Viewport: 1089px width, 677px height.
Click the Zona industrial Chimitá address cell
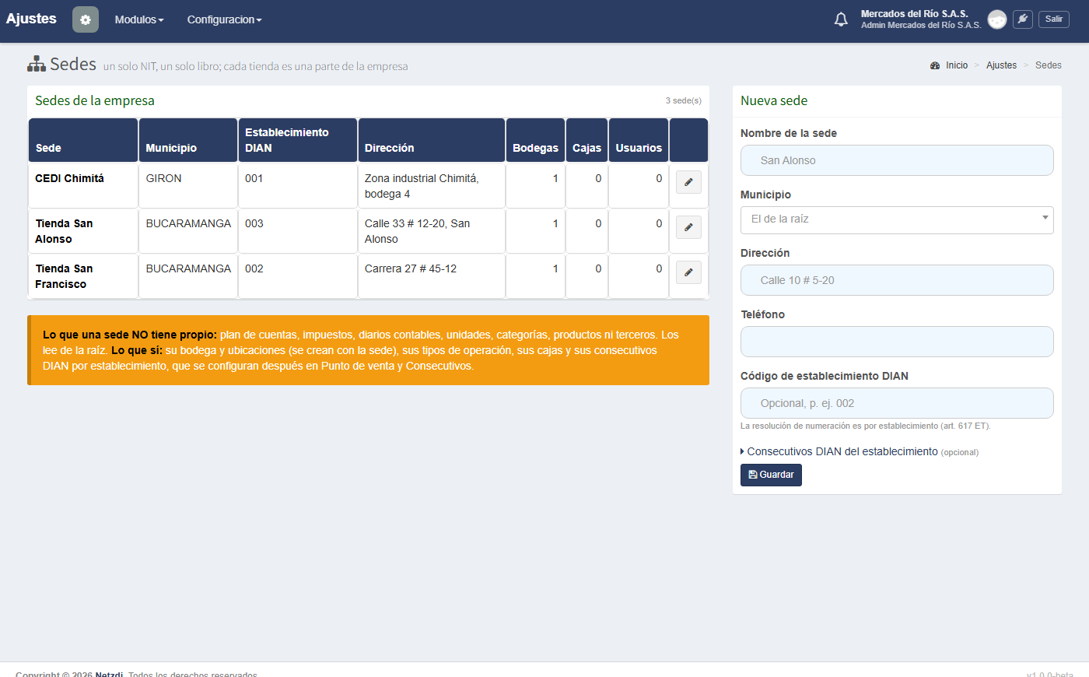coord(432,186)
